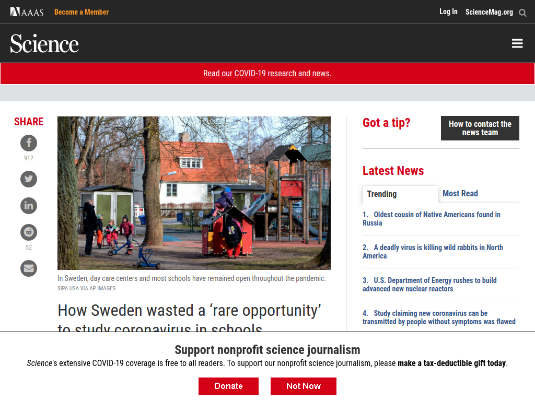Share article on LinkedIn
The height and width of the screenshot is (401, 535).
coord(29,206)
